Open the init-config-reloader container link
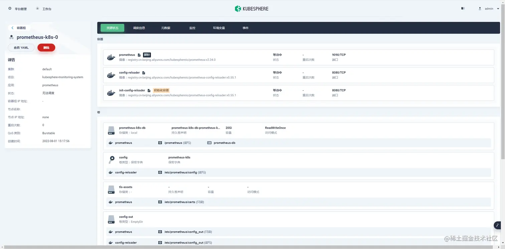 coord(132,90)
